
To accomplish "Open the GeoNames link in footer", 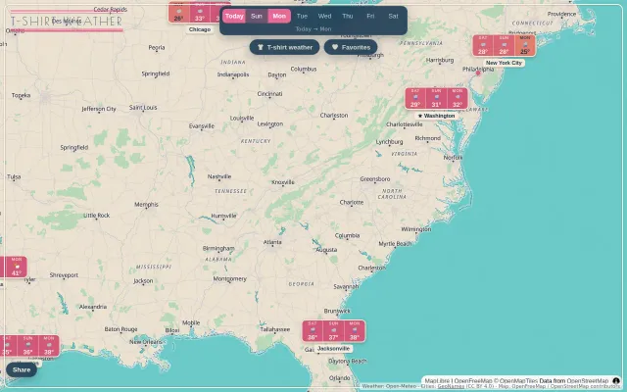I will click(x=451, y=386).
